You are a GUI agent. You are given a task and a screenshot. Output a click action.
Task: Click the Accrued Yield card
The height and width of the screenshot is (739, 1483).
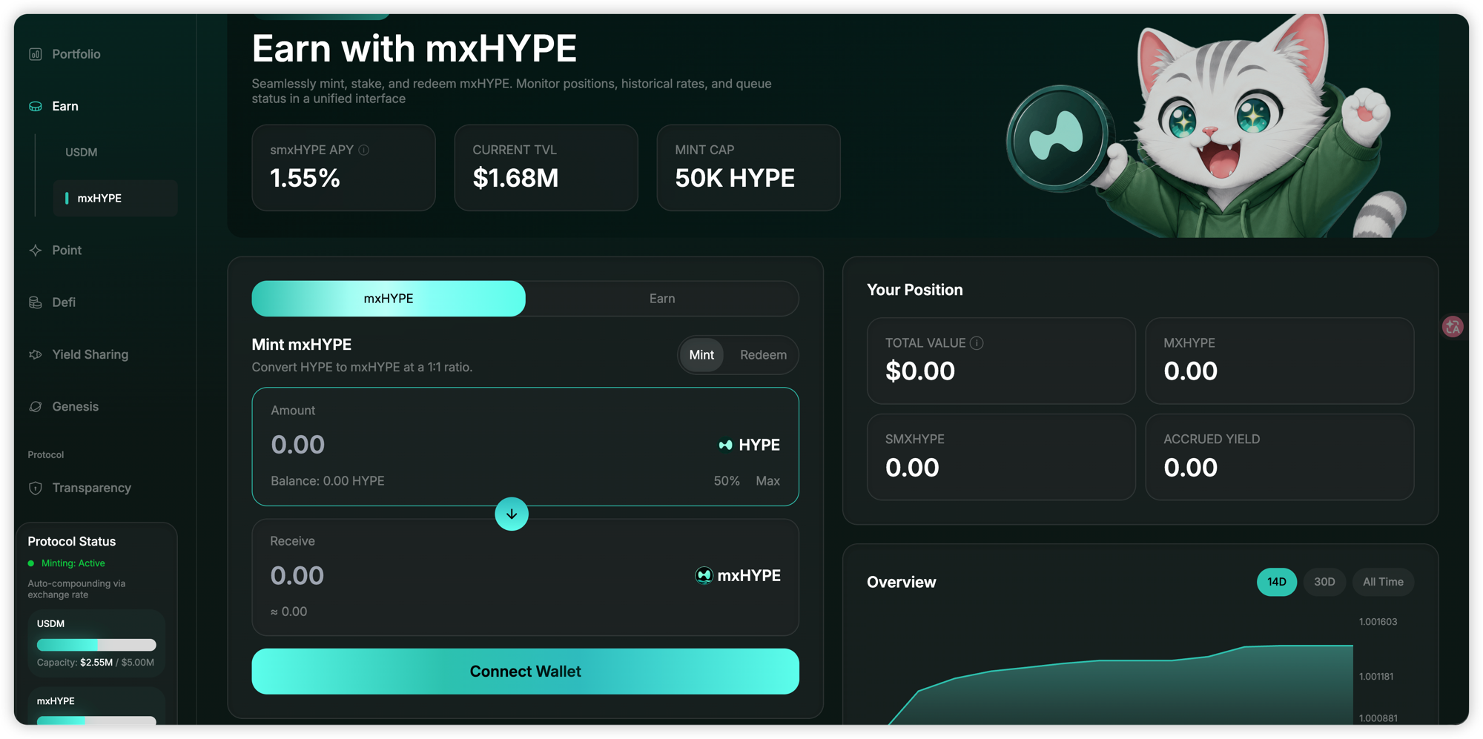point(1279,457)
